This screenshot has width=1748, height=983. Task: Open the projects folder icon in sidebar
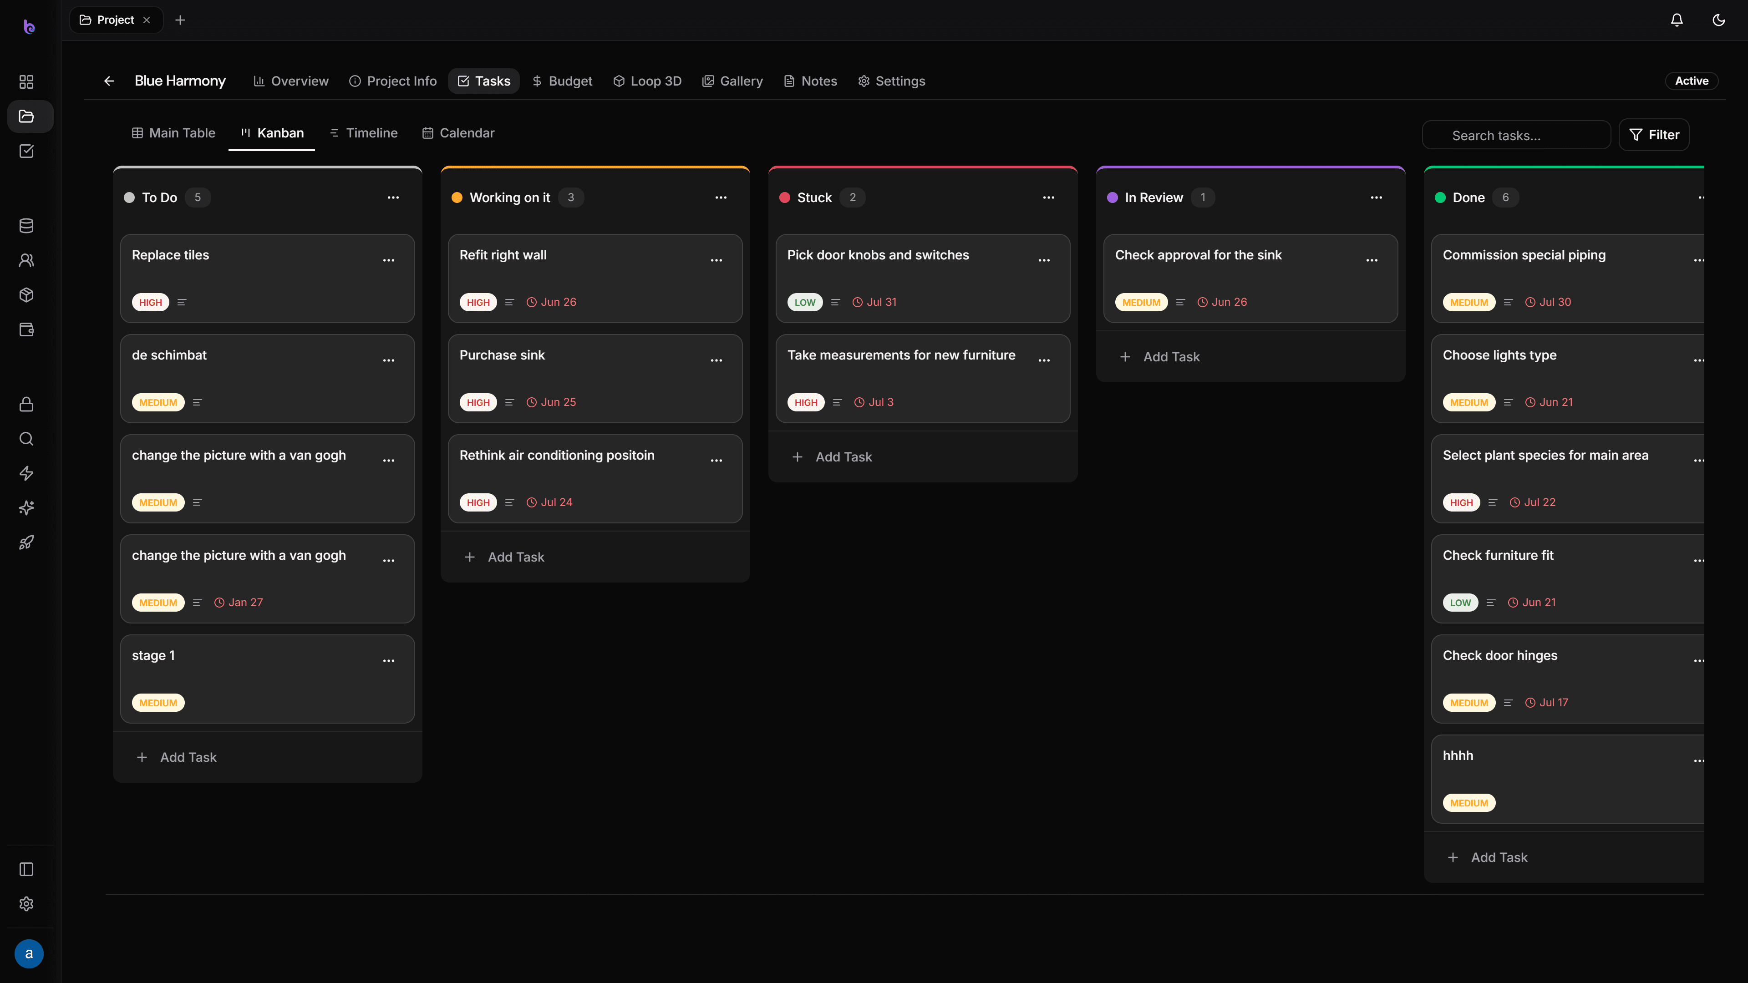pyautogui.click(x=26, y=117)
